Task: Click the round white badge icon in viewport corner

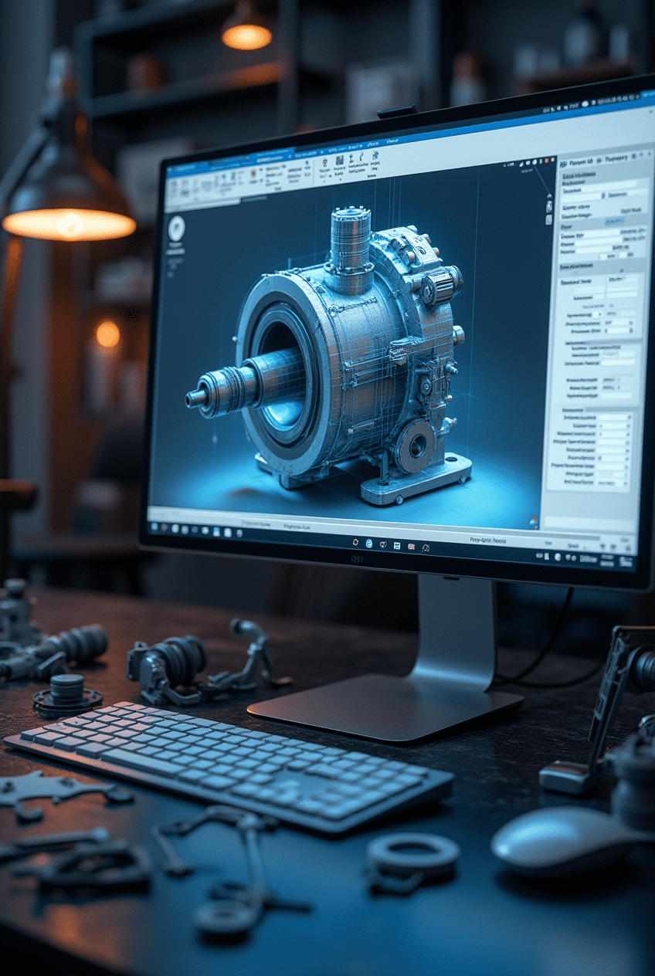Action: [x=176, y=228]
